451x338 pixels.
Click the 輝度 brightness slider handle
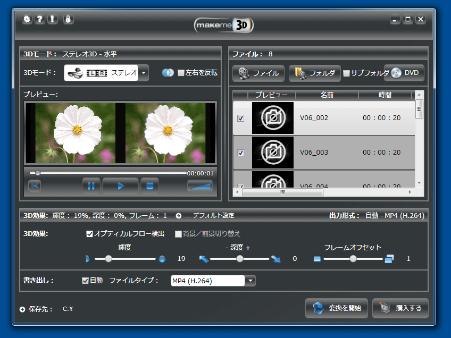coord(108,259)
